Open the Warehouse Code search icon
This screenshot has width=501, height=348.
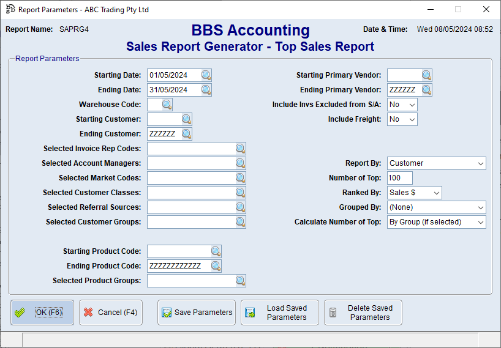(x=167, y=105)
